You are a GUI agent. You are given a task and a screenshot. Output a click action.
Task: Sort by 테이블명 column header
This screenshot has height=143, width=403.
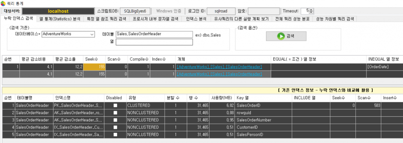coord(34,98)
